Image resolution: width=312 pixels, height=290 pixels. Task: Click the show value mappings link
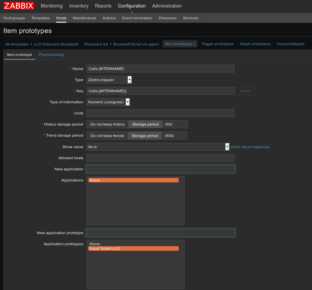coord(250,147)
